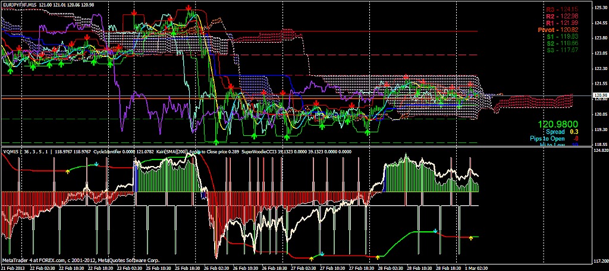Select the R1 - 121.99 resistance label
Image resolution: width=609 pixels, height=271 pixels.
(562, 23)
